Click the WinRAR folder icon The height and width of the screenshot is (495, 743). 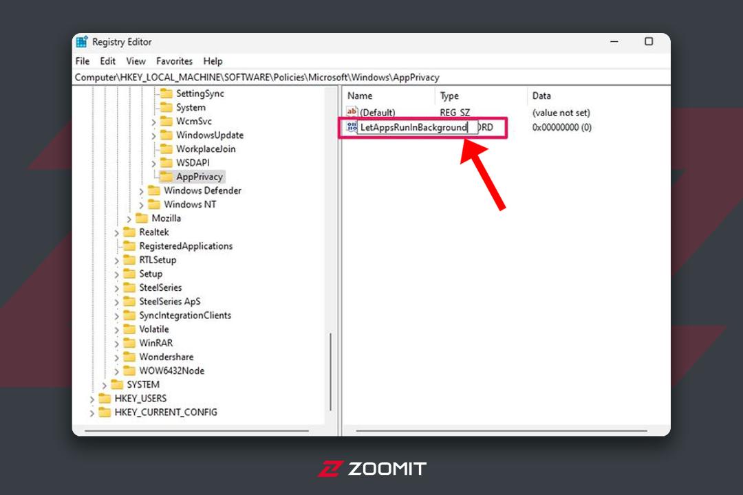(129, 343)
